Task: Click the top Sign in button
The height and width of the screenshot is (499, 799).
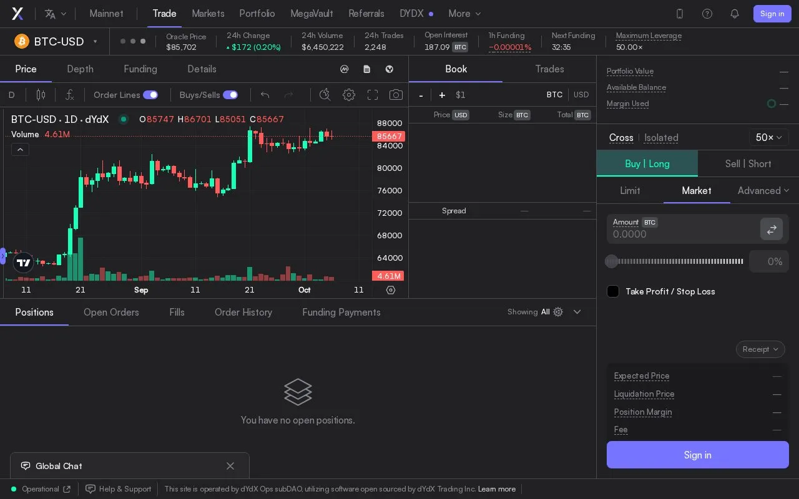Action: tap(772, 14)
